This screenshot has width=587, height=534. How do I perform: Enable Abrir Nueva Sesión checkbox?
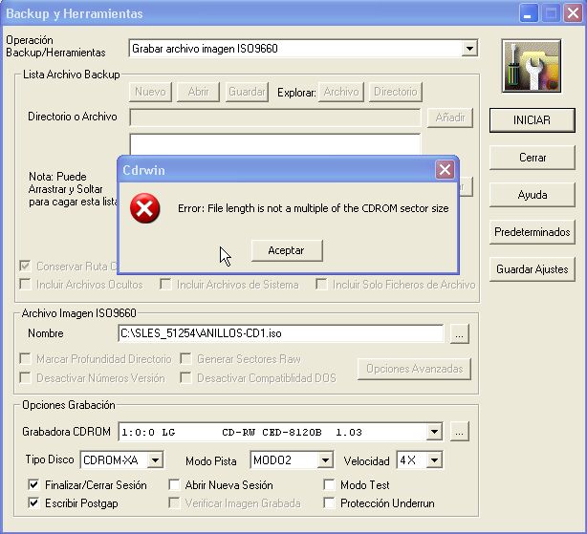(x=174, y=485)
